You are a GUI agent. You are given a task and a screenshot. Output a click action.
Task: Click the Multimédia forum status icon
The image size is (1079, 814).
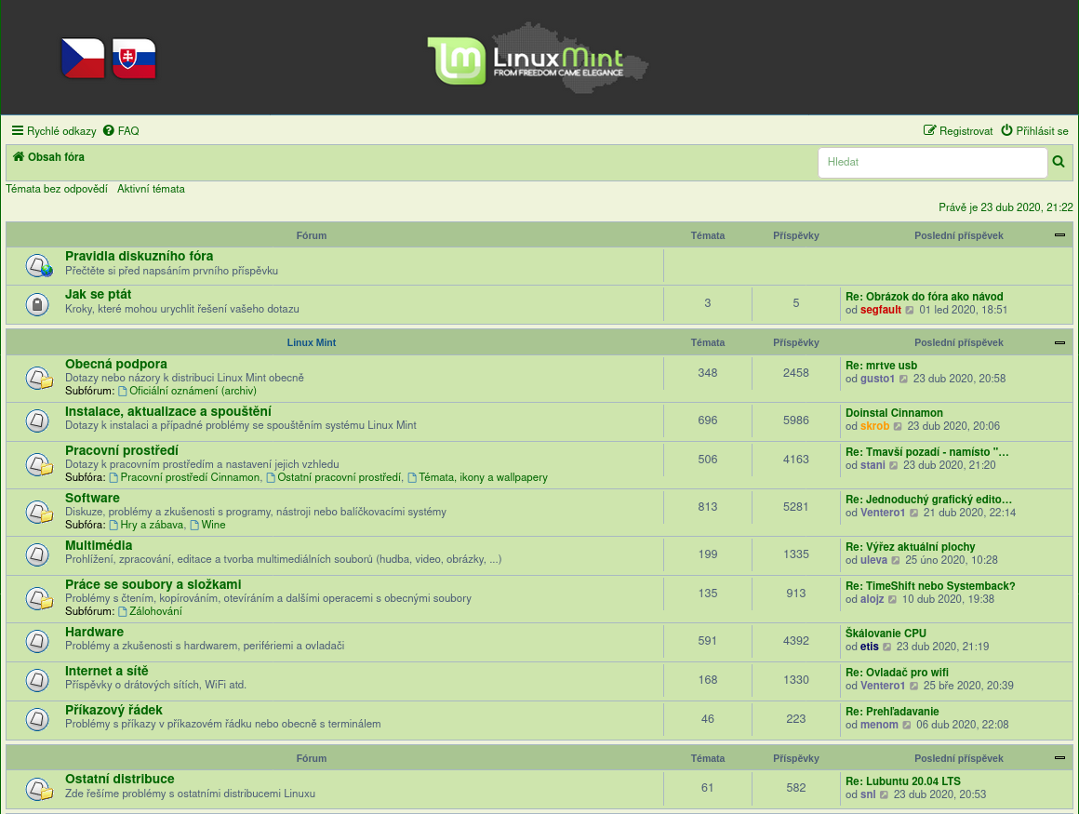(37, 554)
